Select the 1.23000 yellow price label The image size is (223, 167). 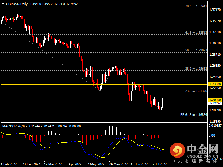(215, 84)
